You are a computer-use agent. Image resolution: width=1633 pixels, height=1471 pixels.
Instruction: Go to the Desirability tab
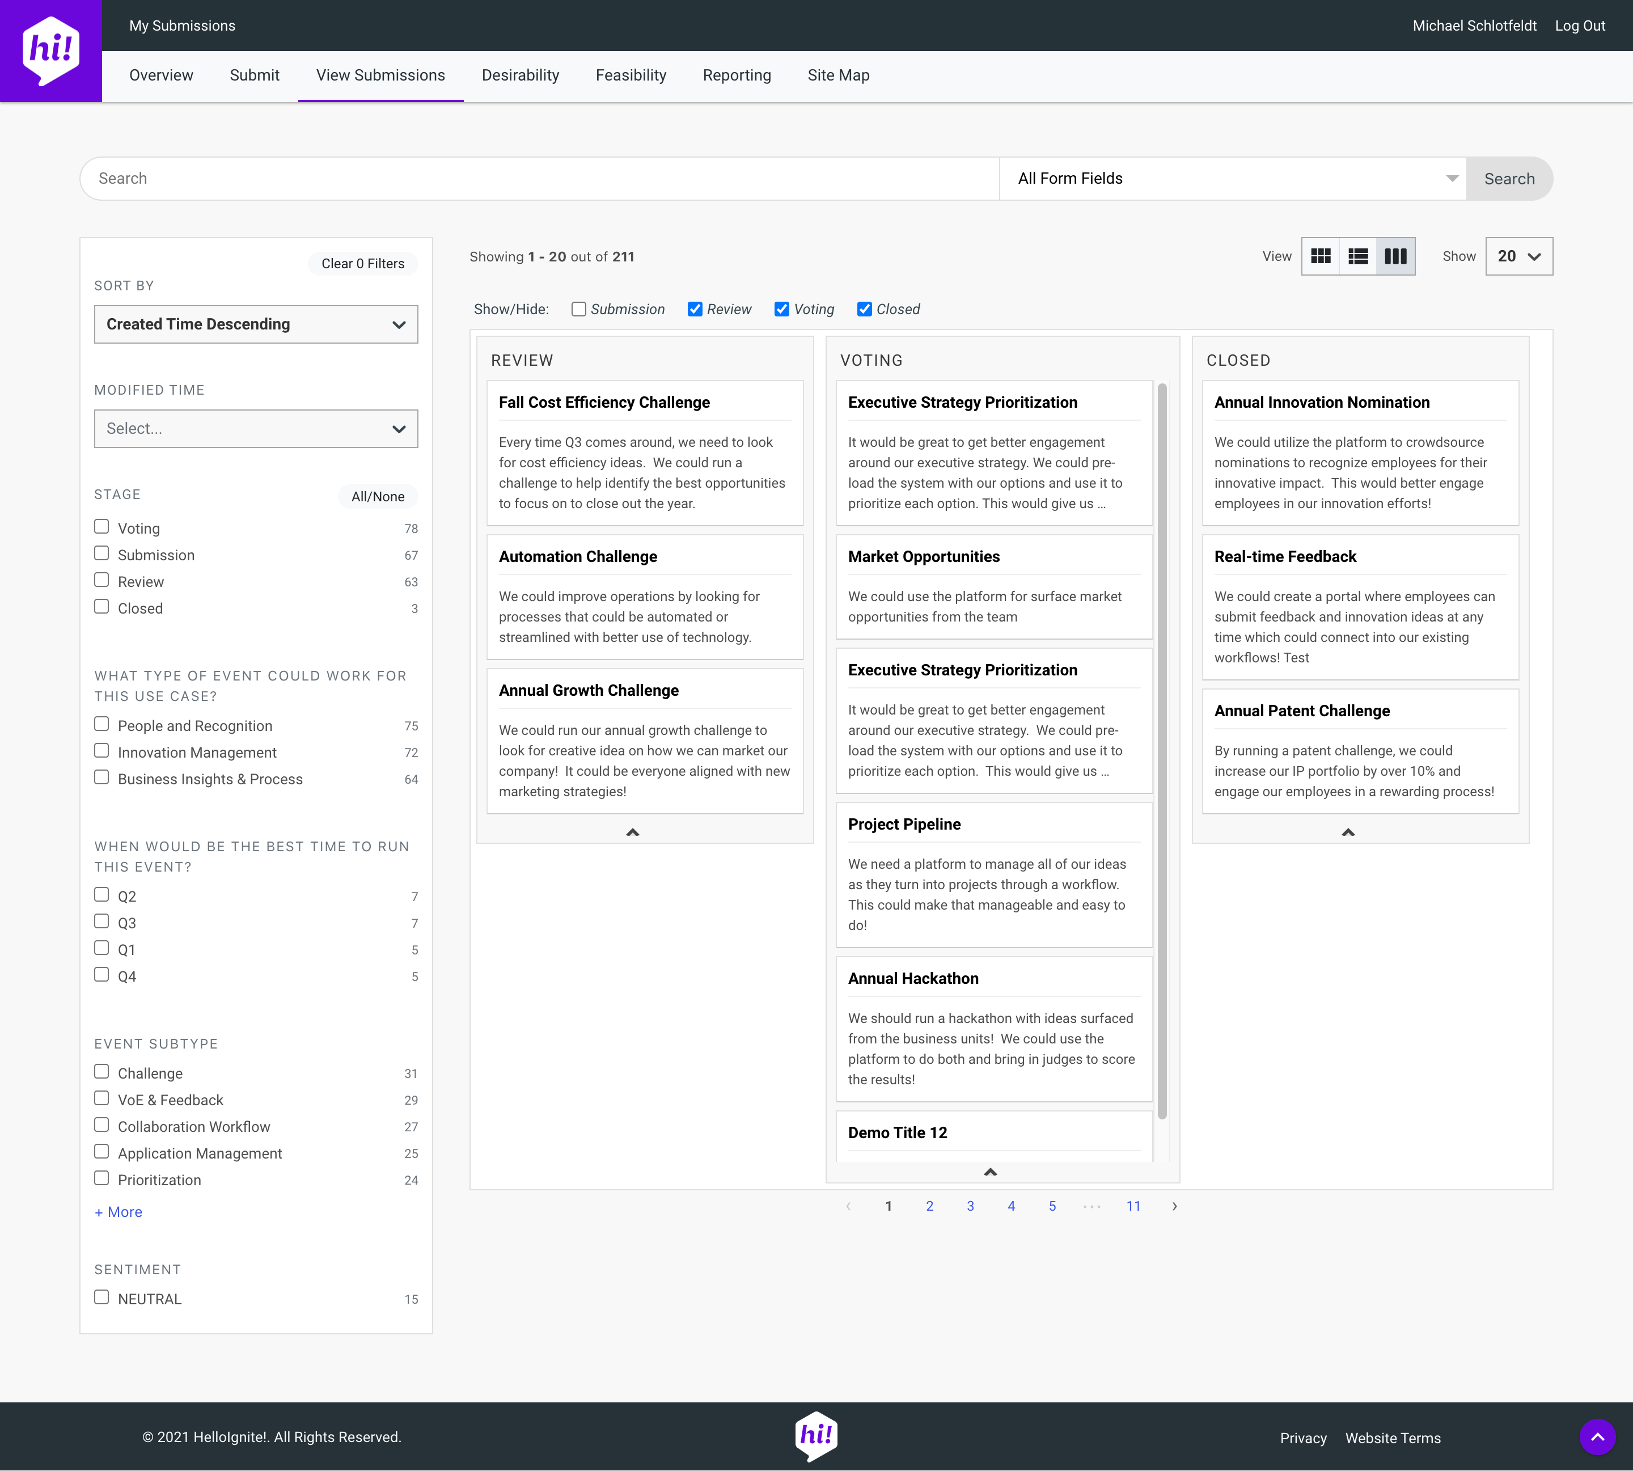pyautogui.click(x=521, y=75)
